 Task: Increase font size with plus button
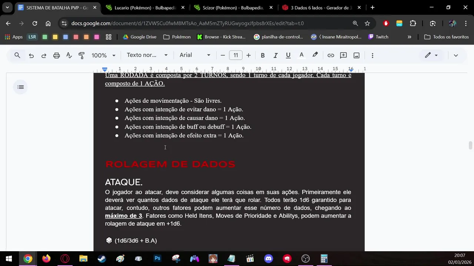tap(248, 55)
